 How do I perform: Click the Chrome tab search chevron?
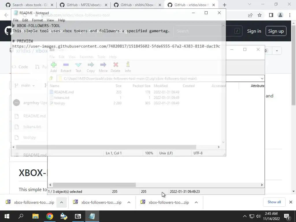[x=249, y=4]
